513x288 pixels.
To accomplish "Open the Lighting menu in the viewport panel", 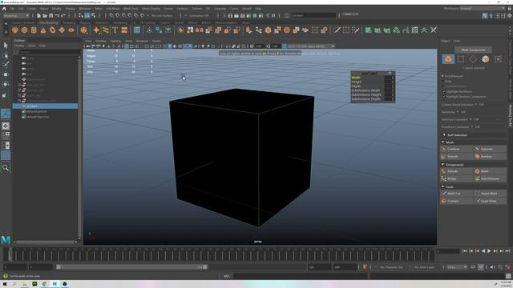I will (115, 41).
